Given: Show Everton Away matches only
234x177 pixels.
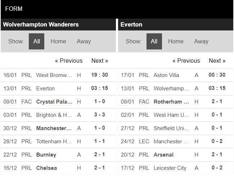Looking at the screenshot, I should tap(201, 41).
